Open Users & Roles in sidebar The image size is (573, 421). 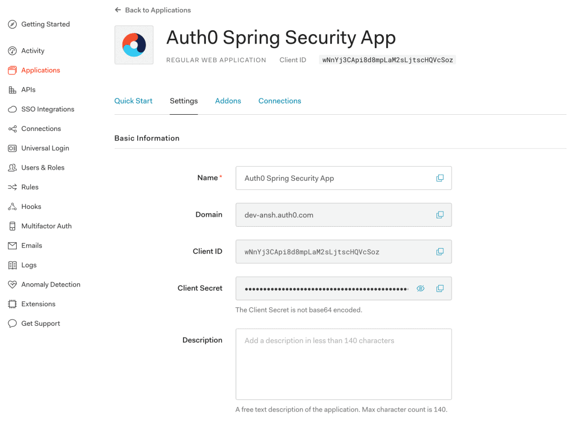pos(43,168)
